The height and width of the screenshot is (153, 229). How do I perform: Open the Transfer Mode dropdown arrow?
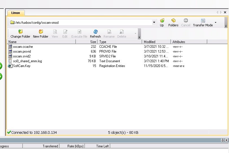pos(216,22)
